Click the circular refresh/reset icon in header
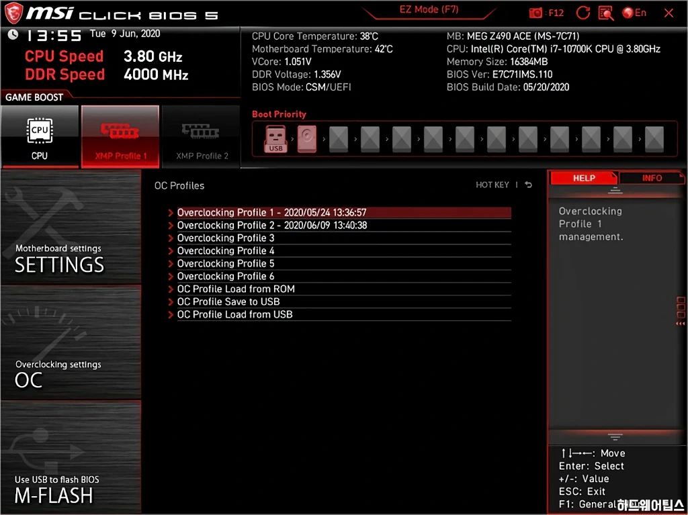688x515 pixels. click(x=583, y=13)
